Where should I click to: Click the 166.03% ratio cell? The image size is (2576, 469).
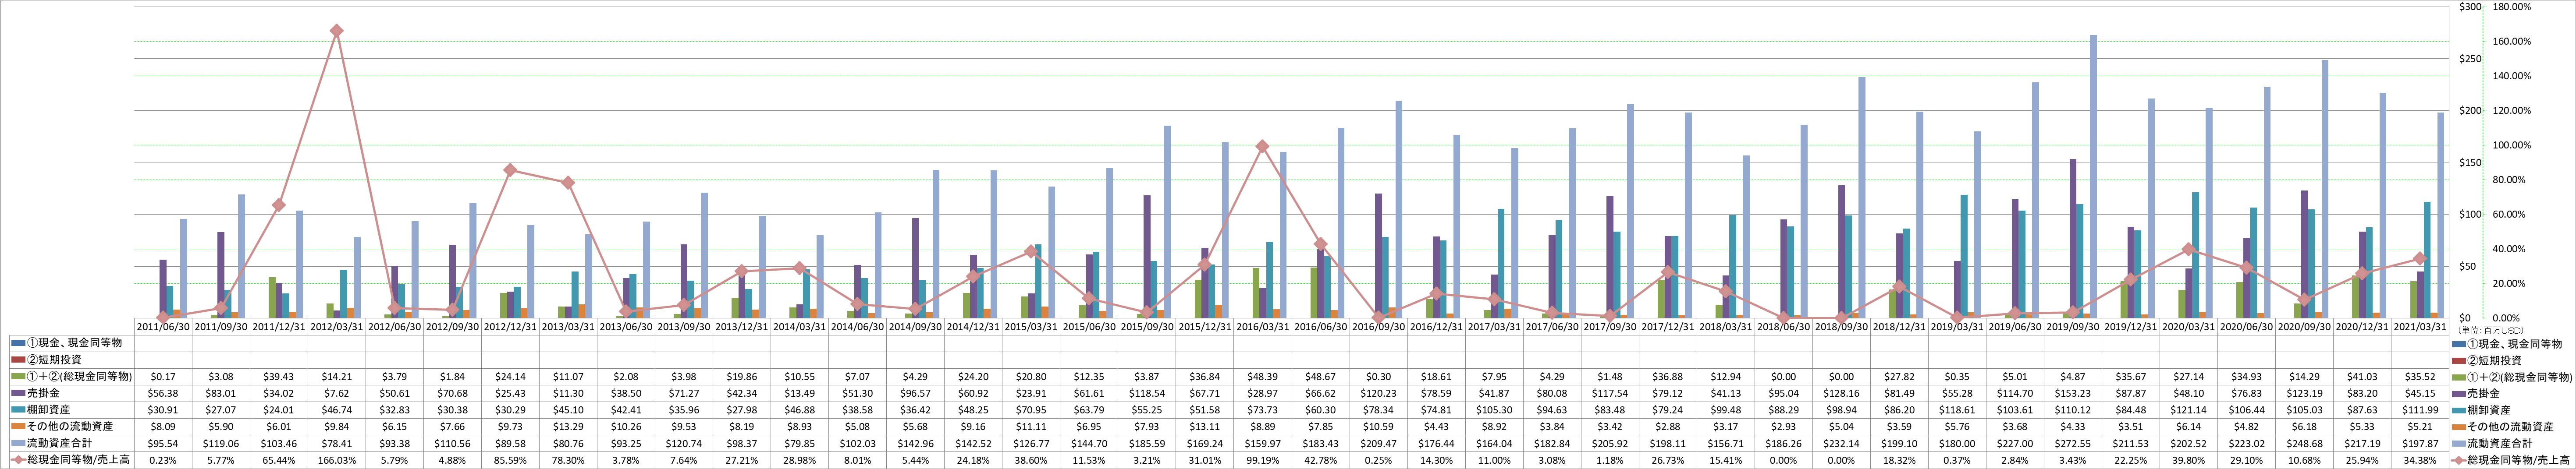[337, 460]
